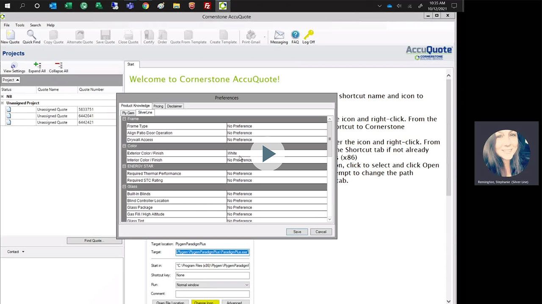Open FileZilla from the taskbar
This screenshot has height=304, width=542.
point(207,6)
